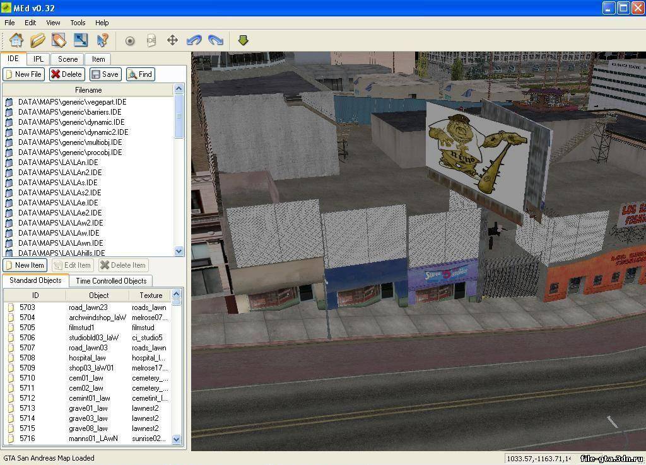Select DATA\MAPS\LA\LAn2.IDE file
The height and width of the screenshot is (465, 646).
pos(60,173)
